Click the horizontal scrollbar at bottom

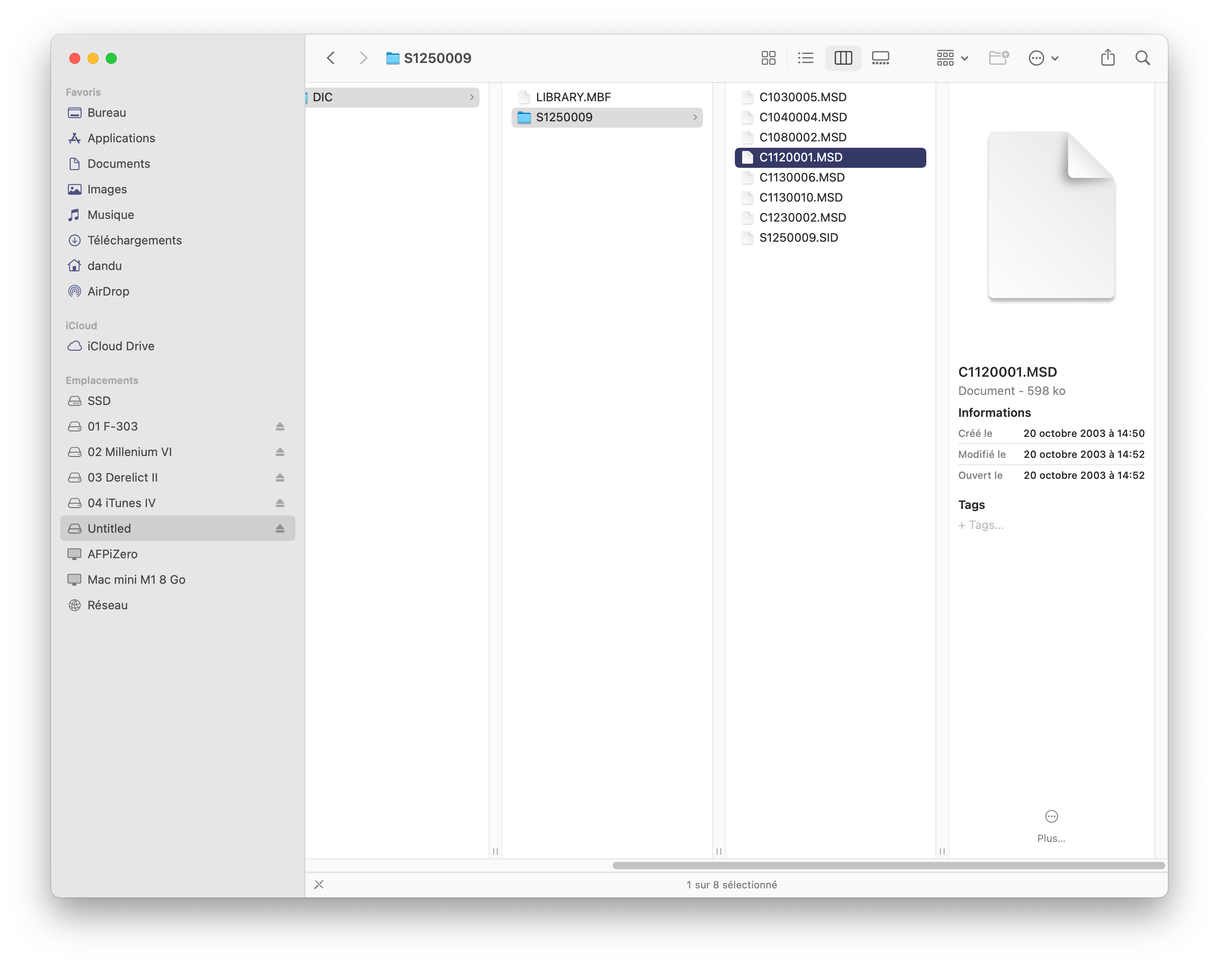(888, 865)
